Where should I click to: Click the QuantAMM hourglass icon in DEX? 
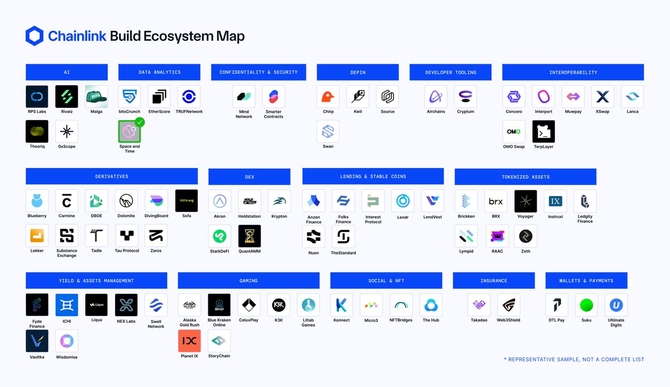pos(249,236)
